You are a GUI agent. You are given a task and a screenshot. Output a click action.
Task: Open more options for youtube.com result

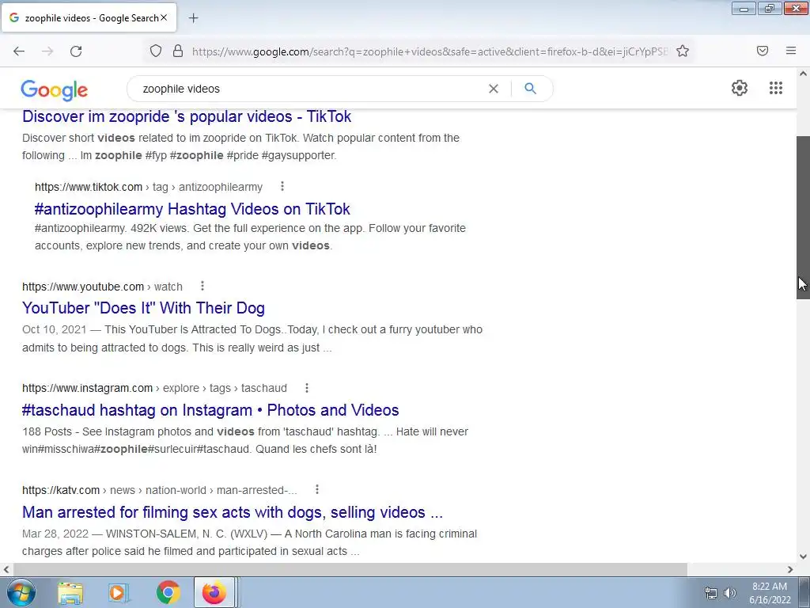[202, 286]
